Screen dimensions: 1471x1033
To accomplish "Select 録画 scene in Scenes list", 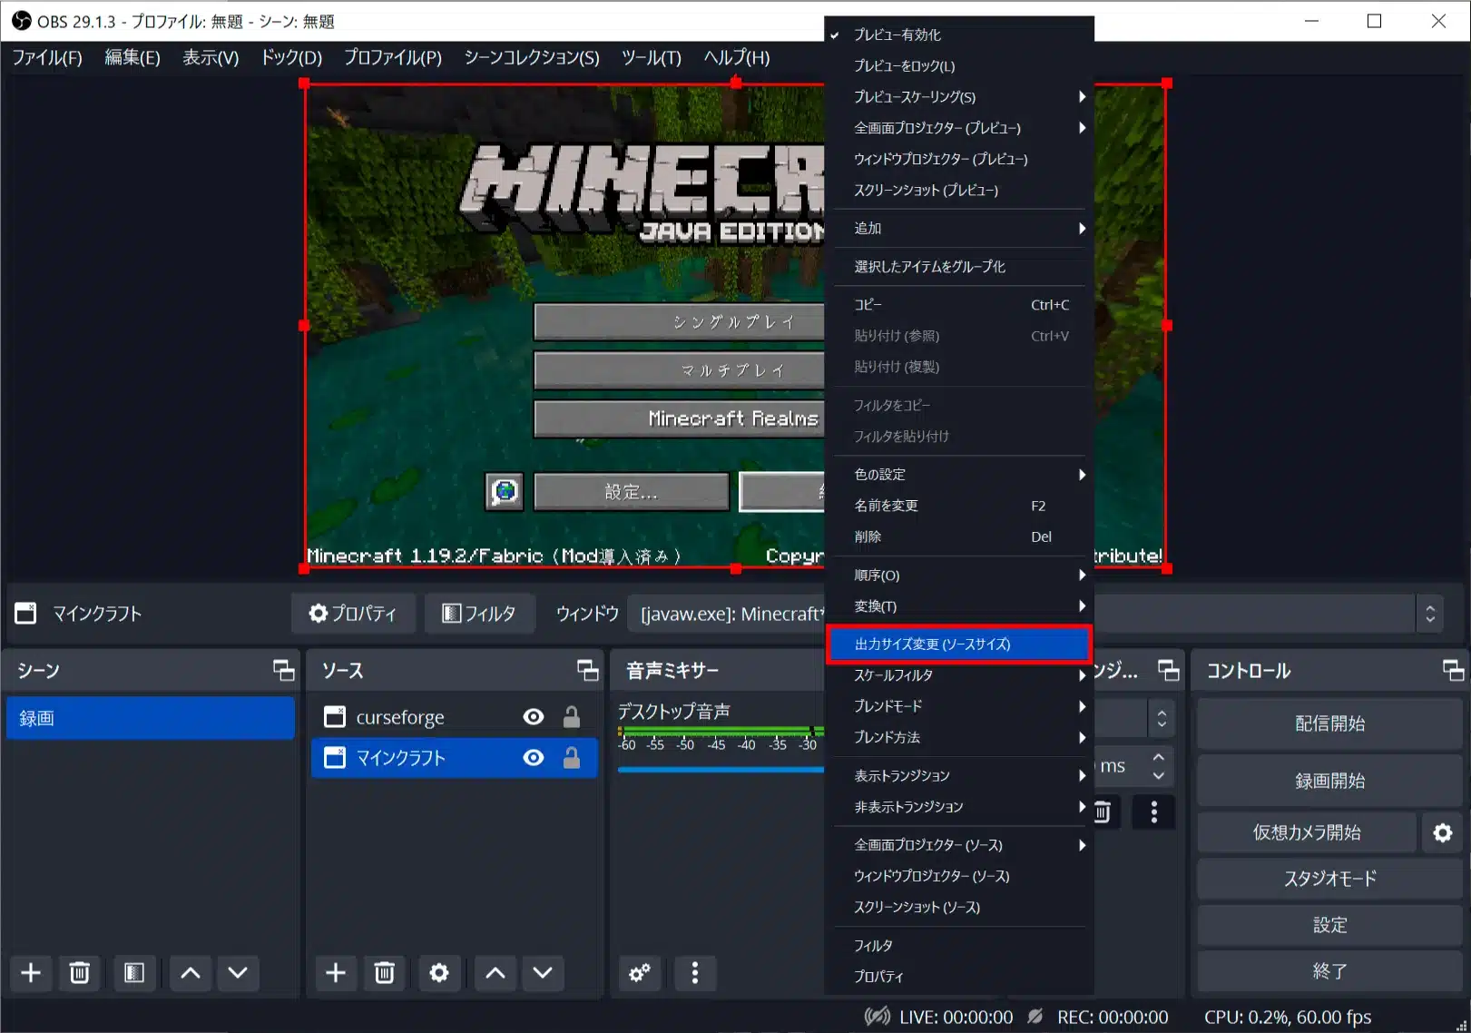I will pos(151,718).
